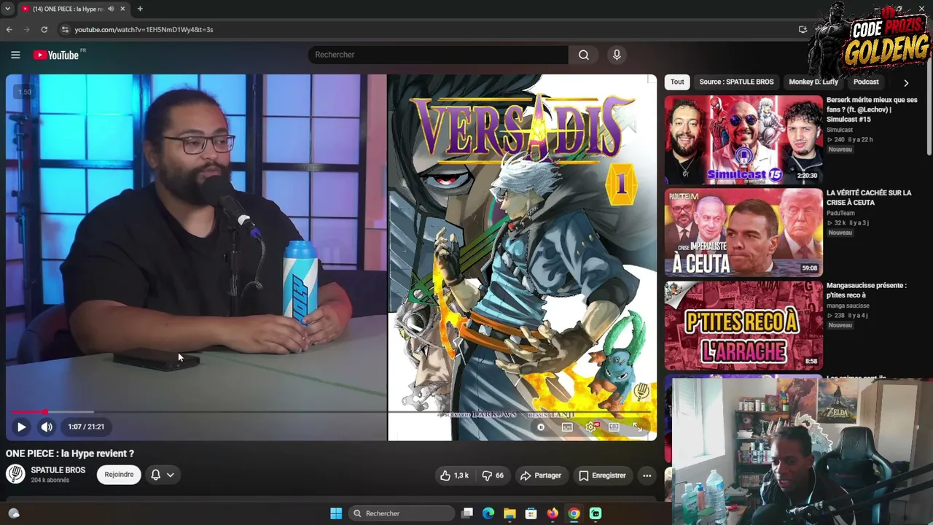Image resolution: width=933 pixels, height=525 pixels.
Task: Enter fullscreen mode
Action: point(637,427)
